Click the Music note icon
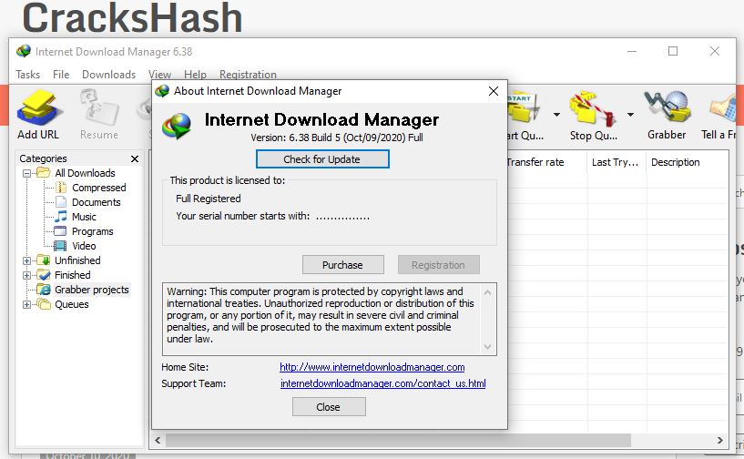The width and height of the screenshot is (744, 459). (x=61, y=217)
